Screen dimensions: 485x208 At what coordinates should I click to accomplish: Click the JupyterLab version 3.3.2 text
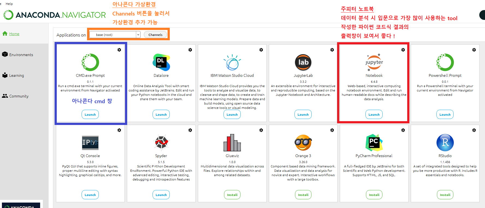pos(303,82)
